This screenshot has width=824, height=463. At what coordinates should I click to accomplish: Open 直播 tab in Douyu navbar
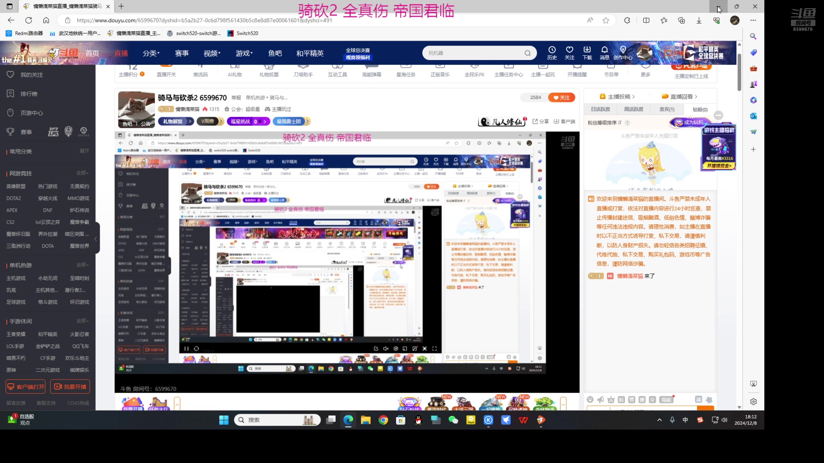121,53
